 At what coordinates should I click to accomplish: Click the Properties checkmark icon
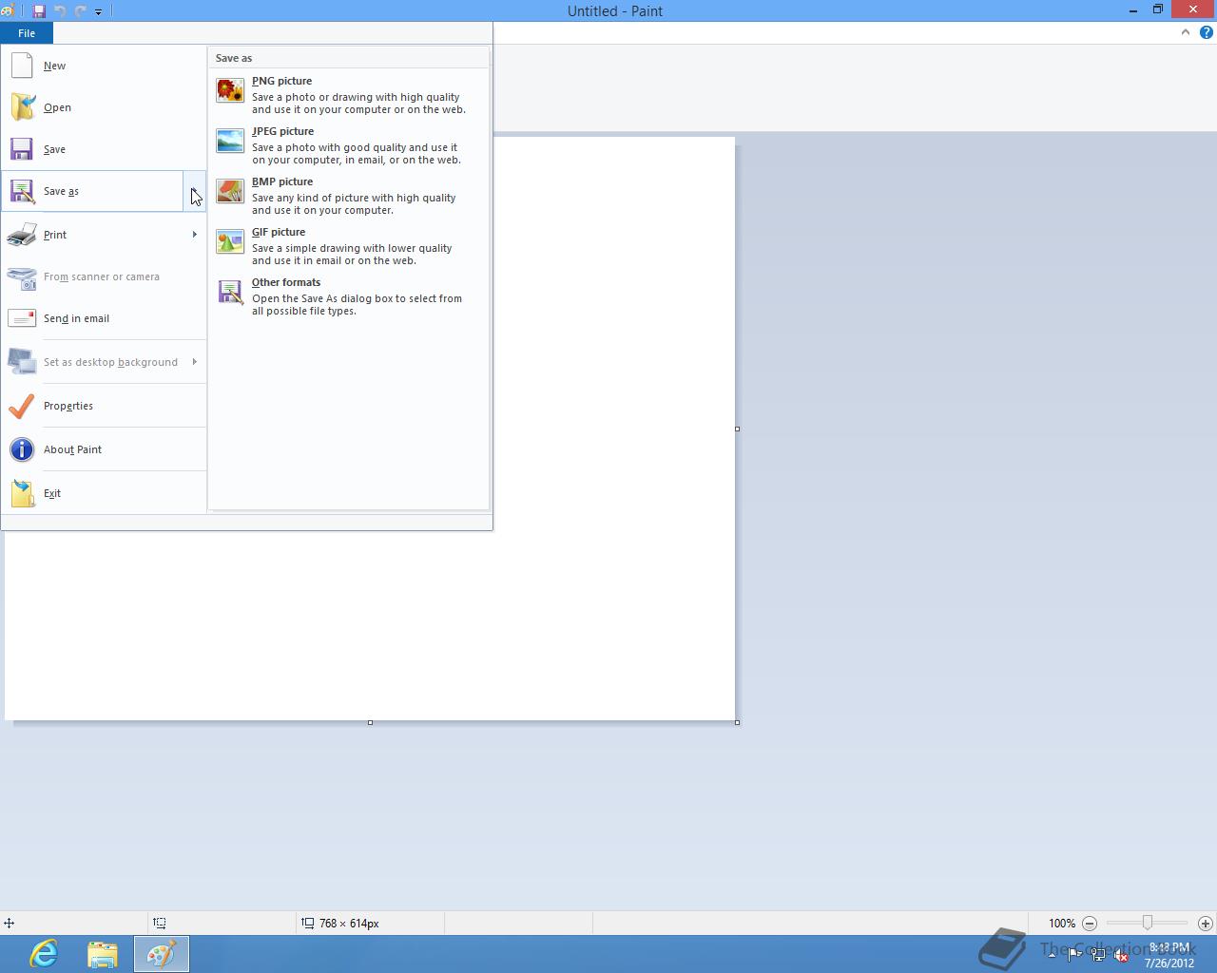pyautogui.click(x=22, y=406)
